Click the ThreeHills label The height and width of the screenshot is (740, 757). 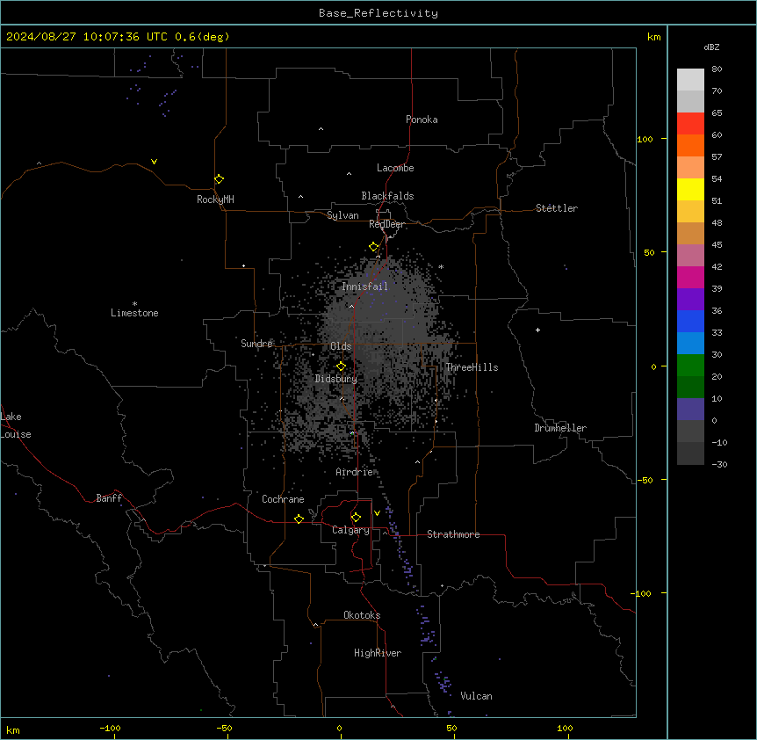pos(472,367)
